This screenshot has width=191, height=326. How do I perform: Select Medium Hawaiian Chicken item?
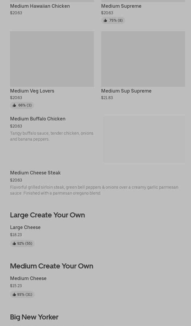pos(40,6)
